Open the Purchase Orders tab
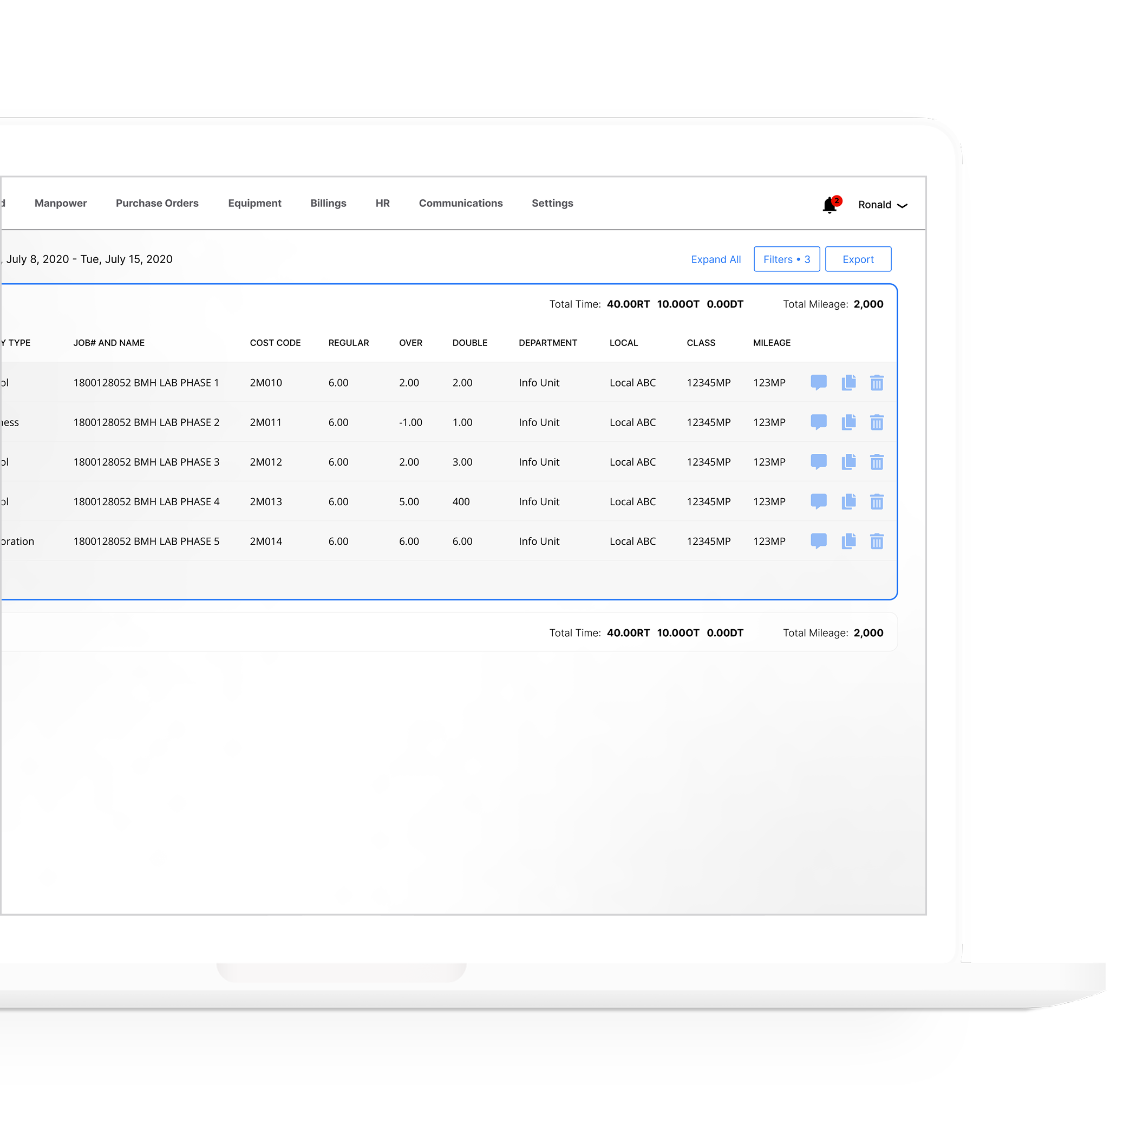The width and height of the screenshot is (1143, 1142). coord(158,204)
